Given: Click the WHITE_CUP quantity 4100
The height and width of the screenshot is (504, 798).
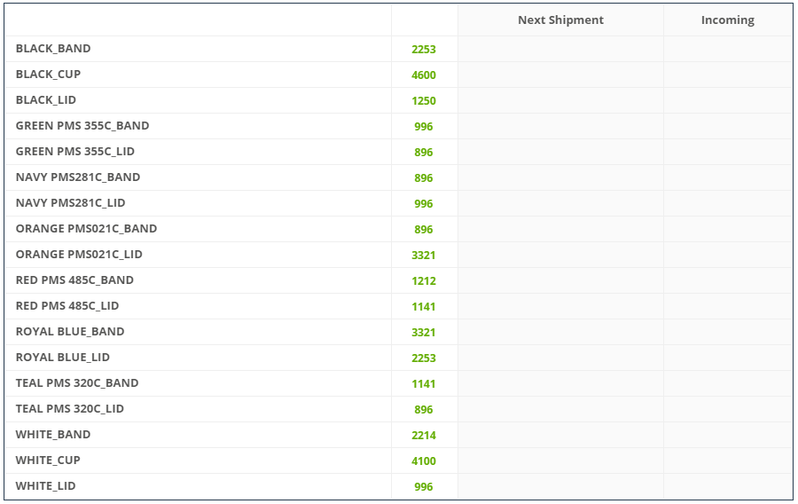Looking at the screenshot, I should 424,461.
